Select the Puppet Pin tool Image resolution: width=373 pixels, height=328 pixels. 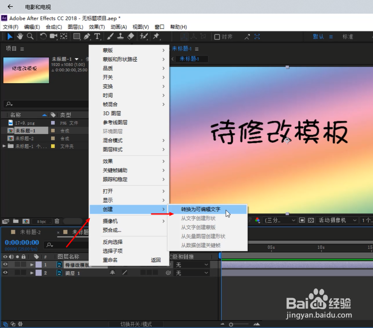[156, 36]
